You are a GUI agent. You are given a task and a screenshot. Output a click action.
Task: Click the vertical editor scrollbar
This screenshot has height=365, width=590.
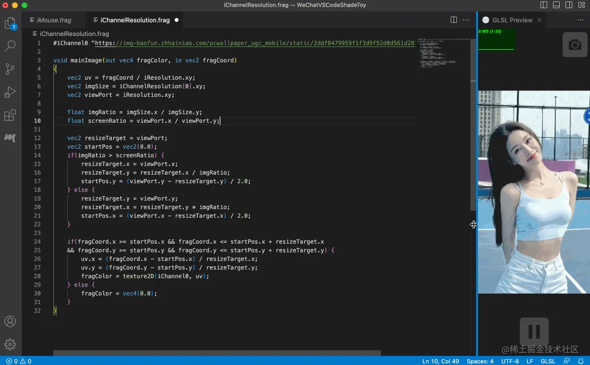[x=473, y=125]
